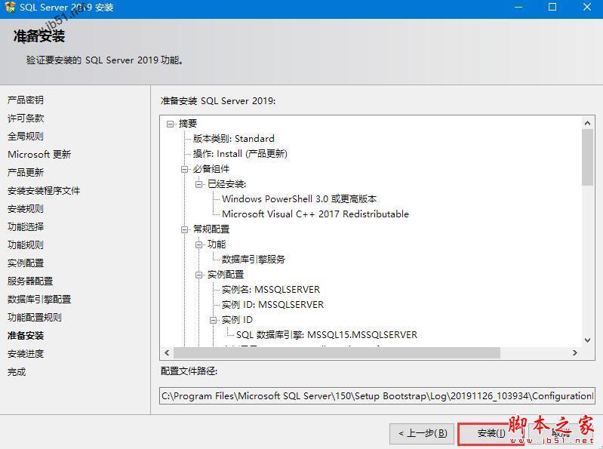Maximize the SQL Server 2019 setup window
Image resolution: width=603 pixels, height=449 pixels.
pos(552,7)
